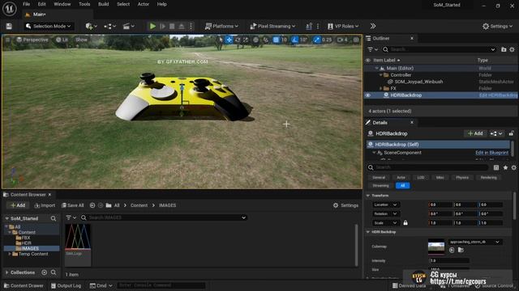Click Edit in Blueprint link
Screen dimensions: 519x291
pos(491,153)
